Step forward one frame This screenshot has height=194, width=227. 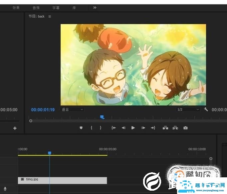[143, 128]
